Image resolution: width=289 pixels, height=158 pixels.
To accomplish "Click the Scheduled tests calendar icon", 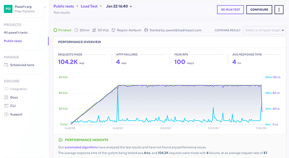I will point(6,64).
